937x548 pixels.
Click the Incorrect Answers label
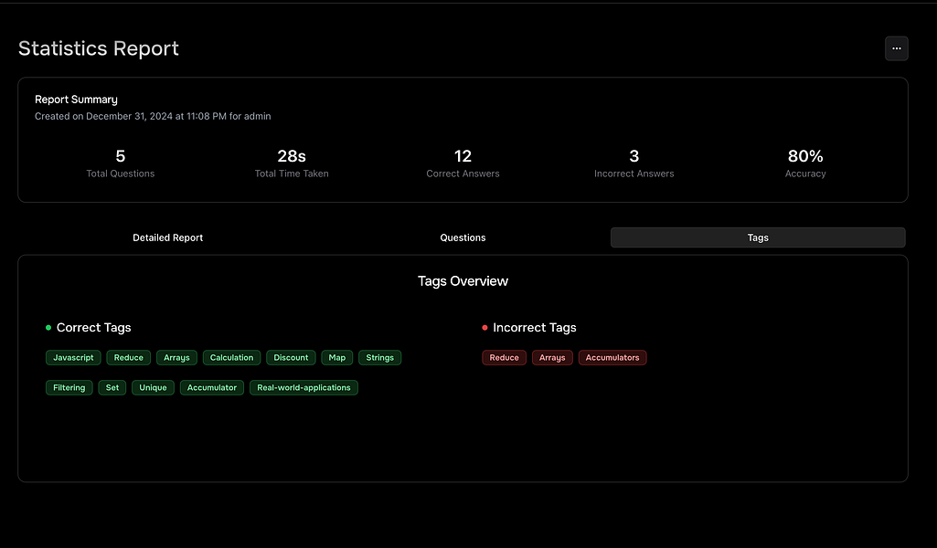pyautogui.click(x=634, y=174)
